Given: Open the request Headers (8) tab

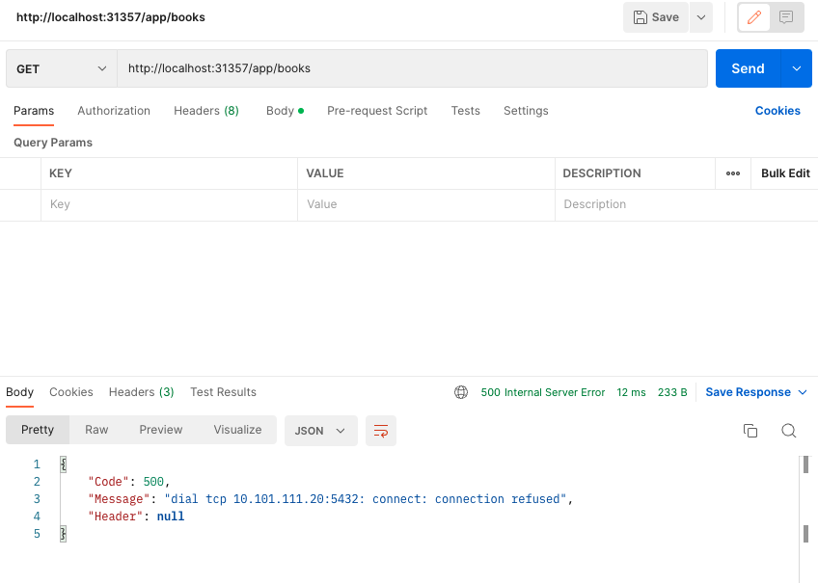Looking at the screenshot, I should tap(206, 111).
